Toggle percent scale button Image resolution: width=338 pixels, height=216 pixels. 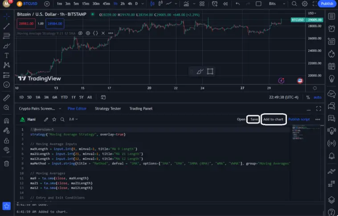(x=308, y=97)
